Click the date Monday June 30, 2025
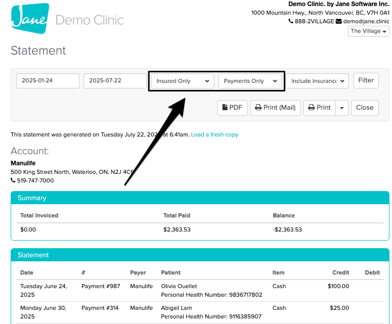The height and width of the screenshot is (324, 392). [43, 312]
